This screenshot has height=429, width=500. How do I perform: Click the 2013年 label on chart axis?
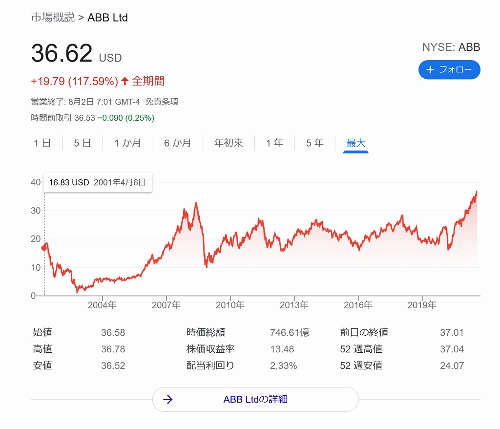click(294, 305)
